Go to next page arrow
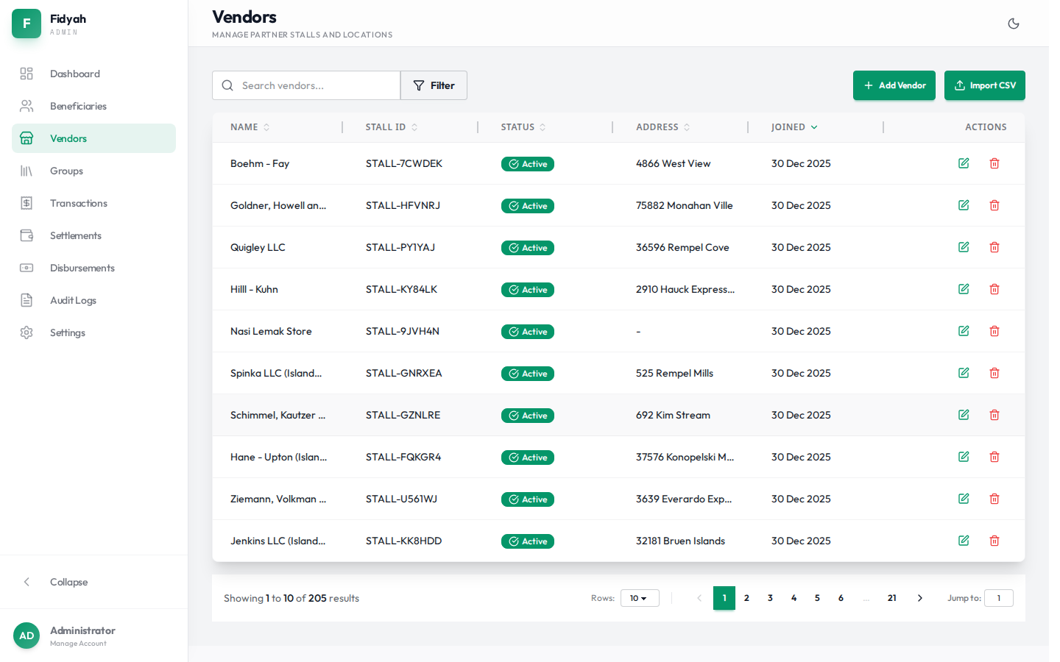Viewport: 1060px width, 662px height. point(919,598)
